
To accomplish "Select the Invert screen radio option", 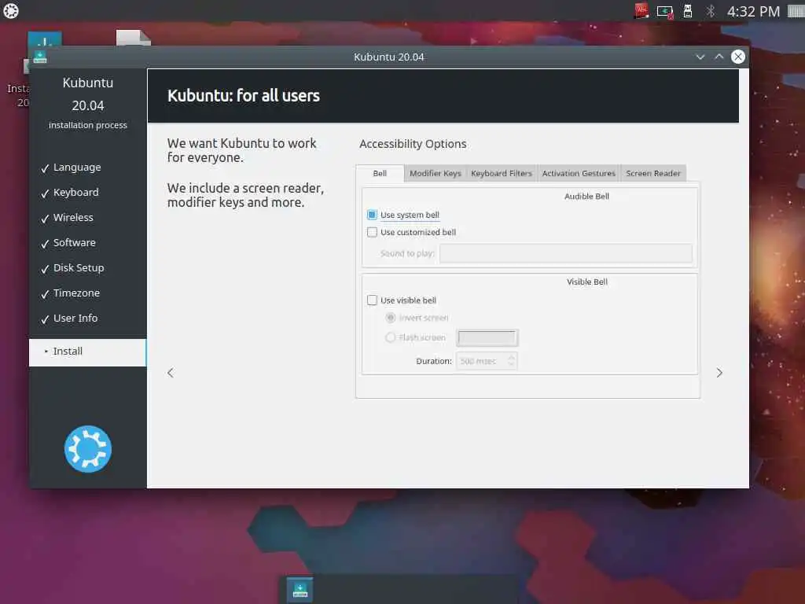I will coord(391,318).
